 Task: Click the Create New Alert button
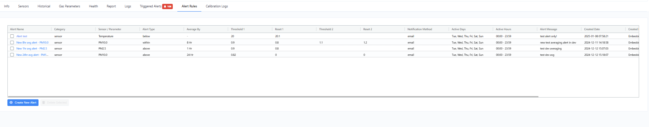tap(23, 102)
